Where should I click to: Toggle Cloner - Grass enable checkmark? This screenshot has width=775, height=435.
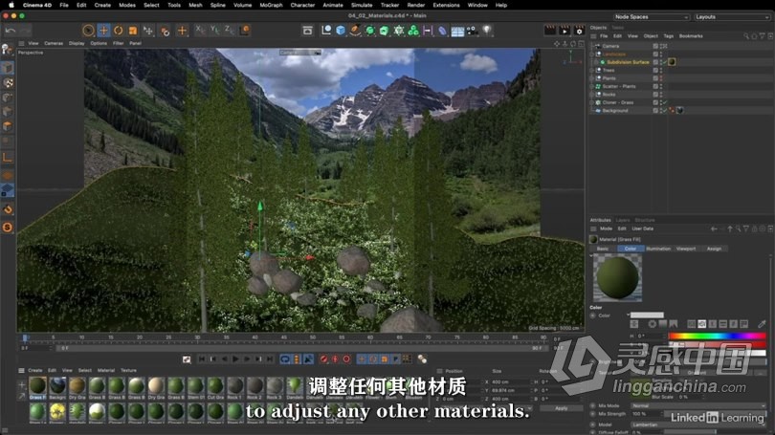[665, 102]
